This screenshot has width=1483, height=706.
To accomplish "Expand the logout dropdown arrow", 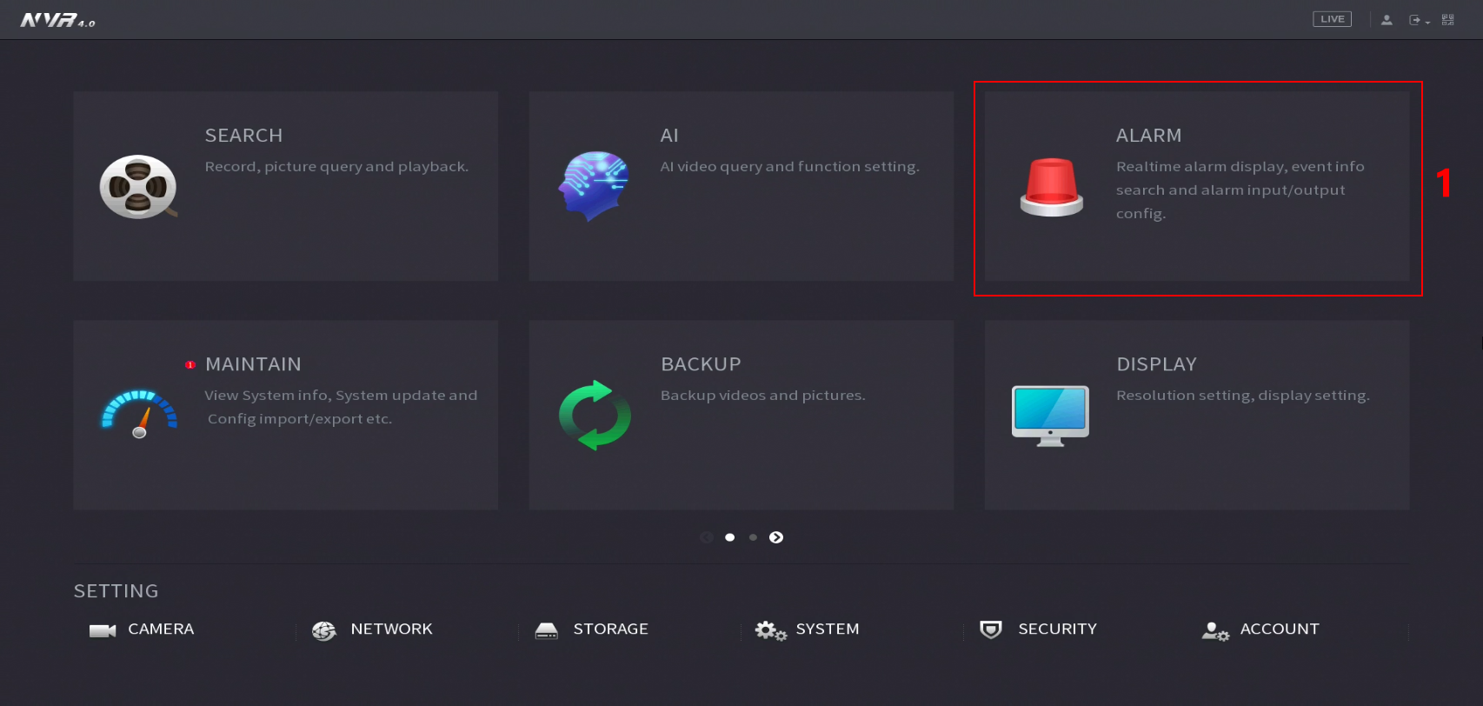I will [x=1427, y=22].
